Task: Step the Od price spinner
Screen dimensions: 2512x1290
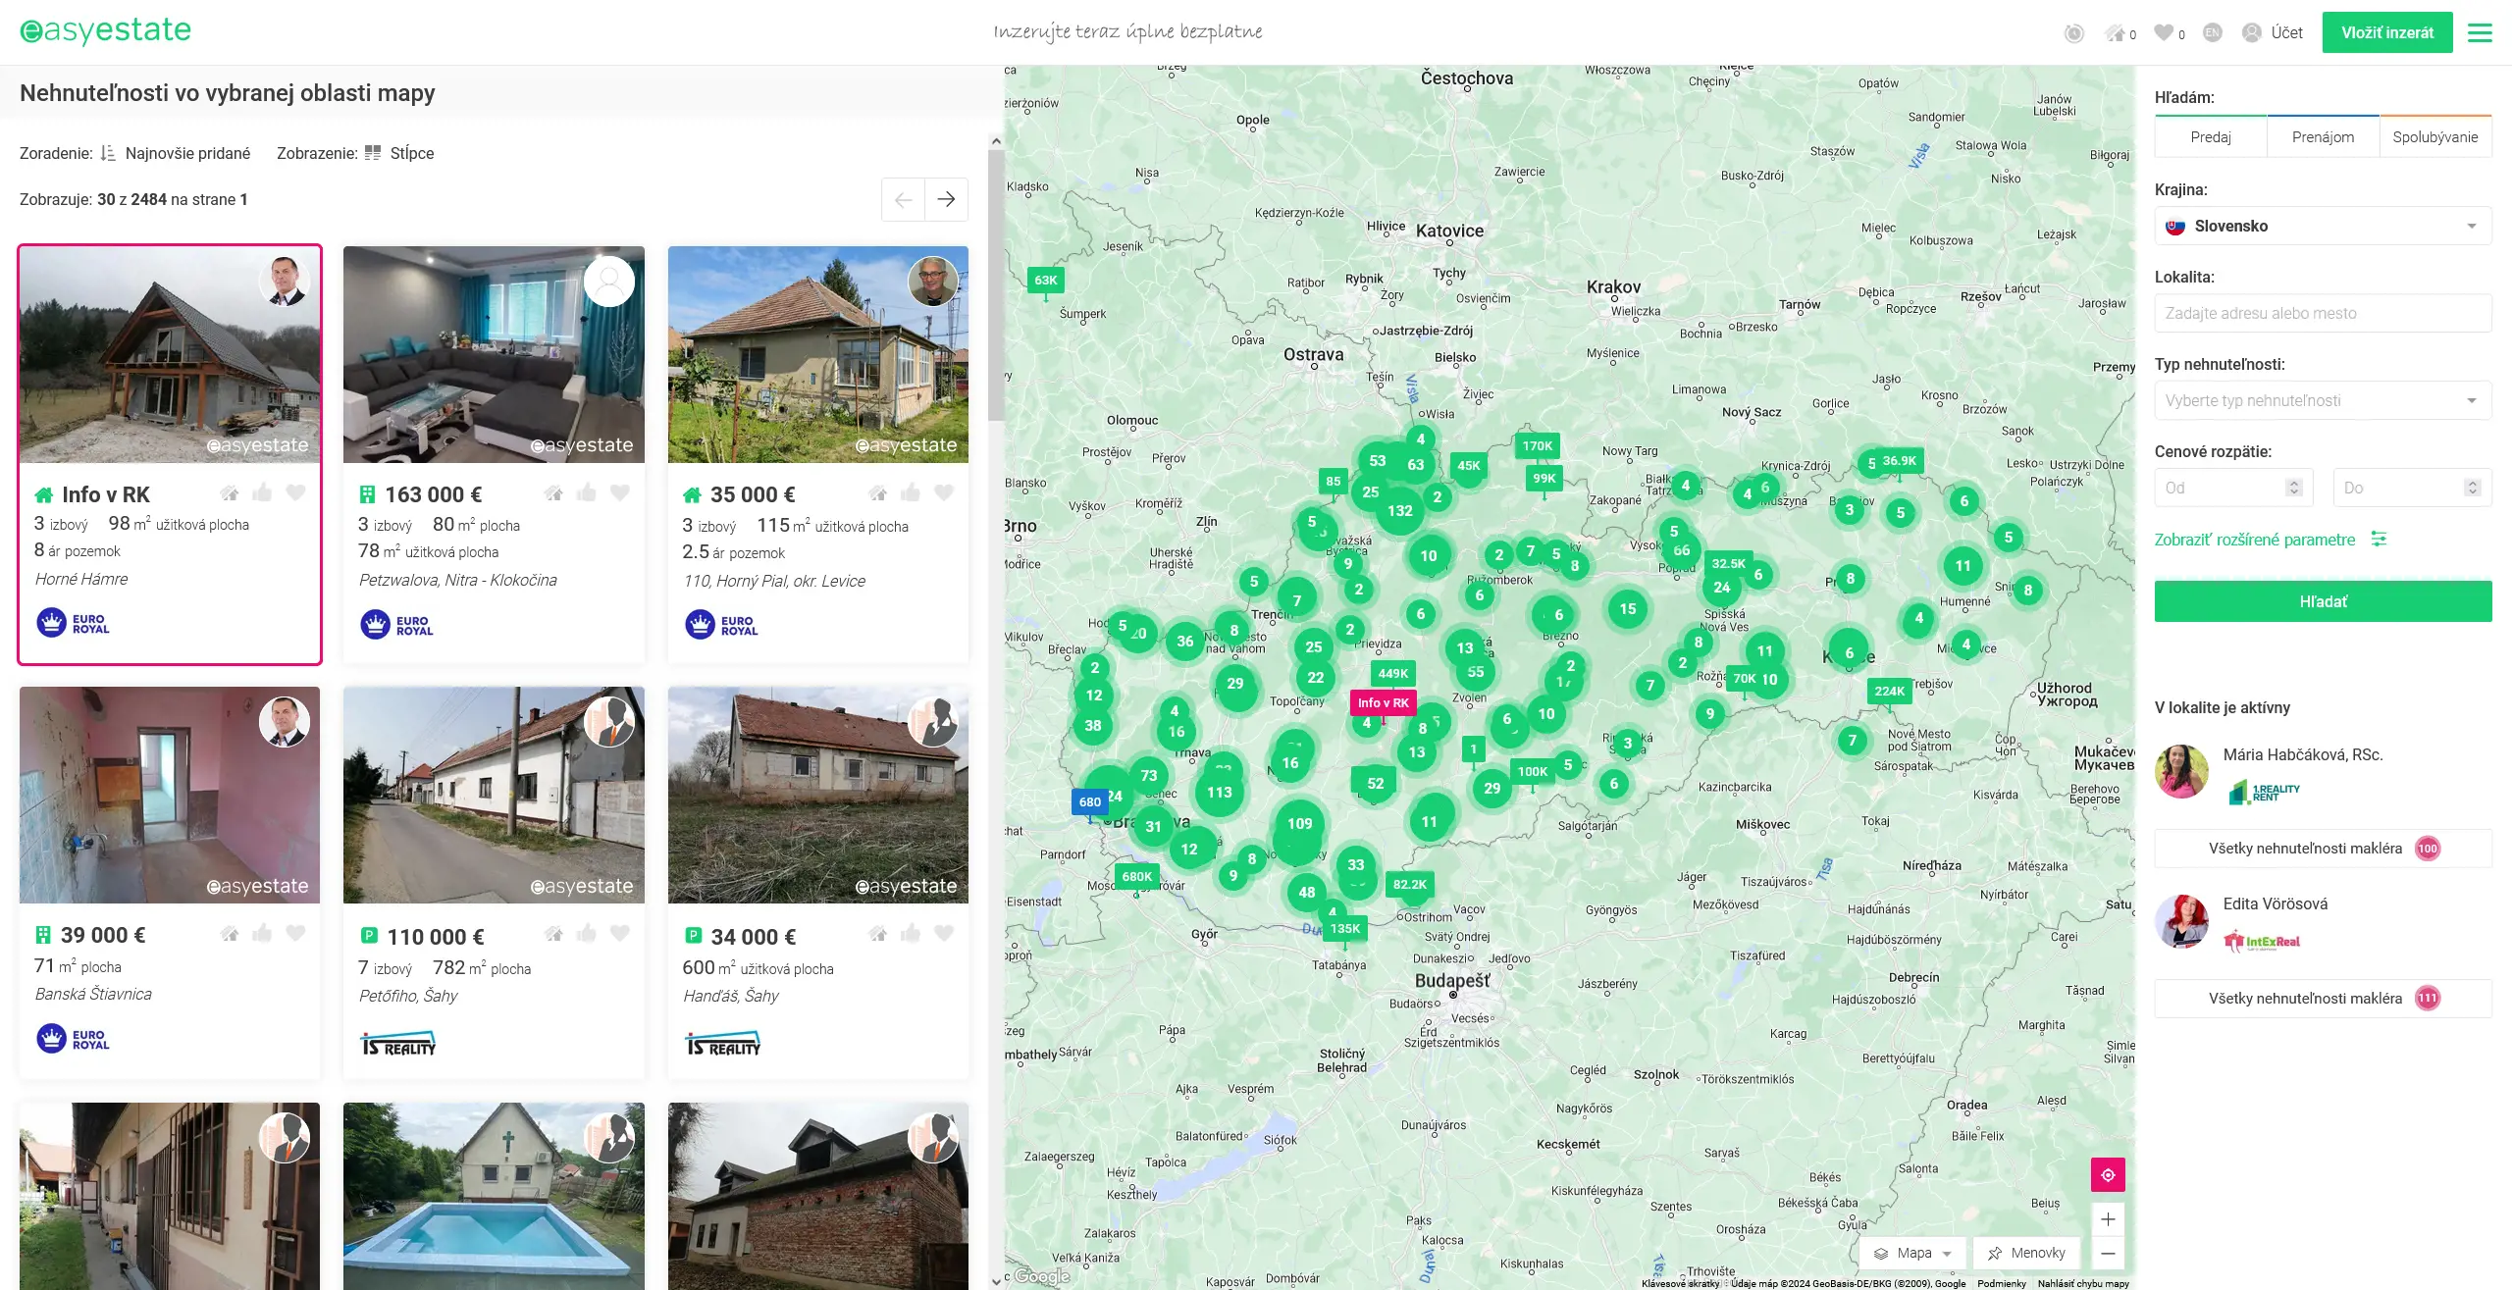Action: click(2294, 488)
